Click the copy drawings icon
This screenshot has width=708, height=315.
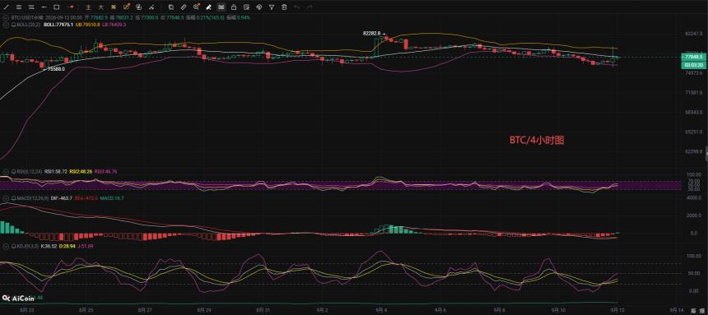(x=171, y=7)
